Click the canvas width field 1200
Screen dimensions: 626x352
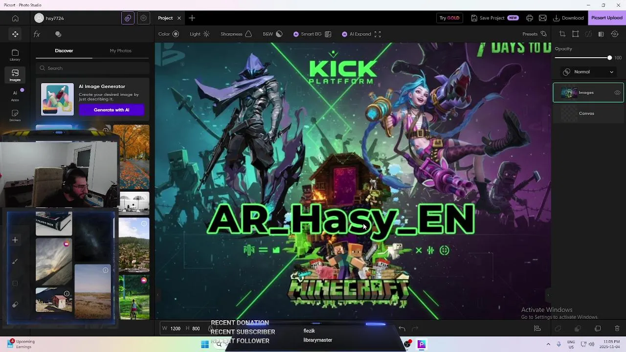pos(175,329)
